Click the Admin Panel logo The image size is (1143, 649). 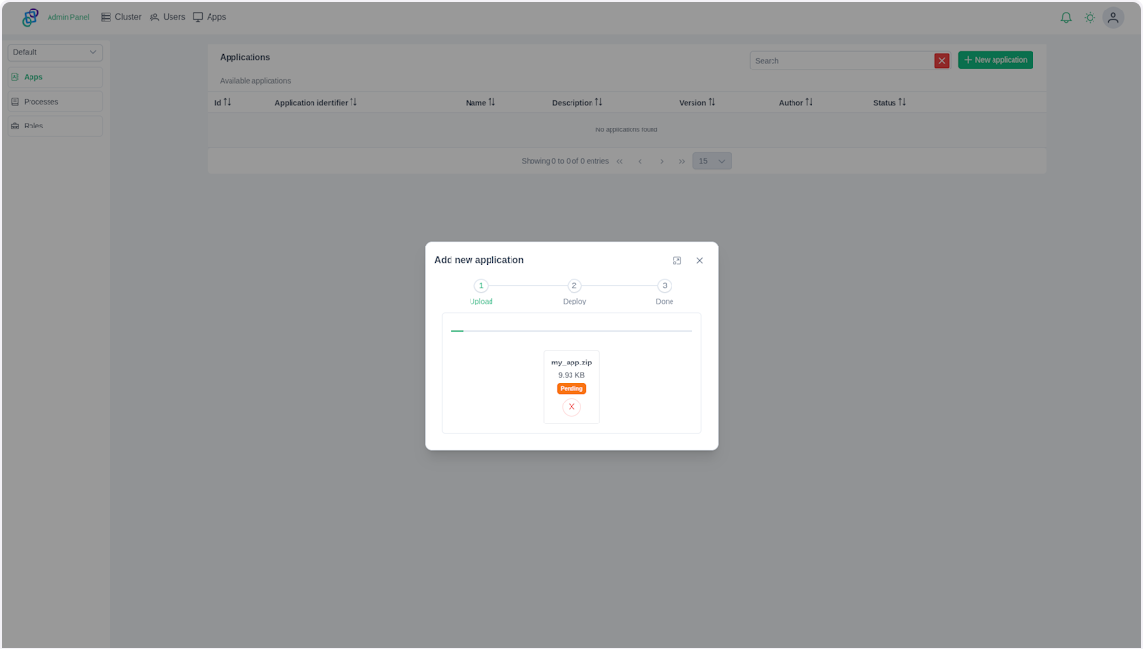pos(30,17)
